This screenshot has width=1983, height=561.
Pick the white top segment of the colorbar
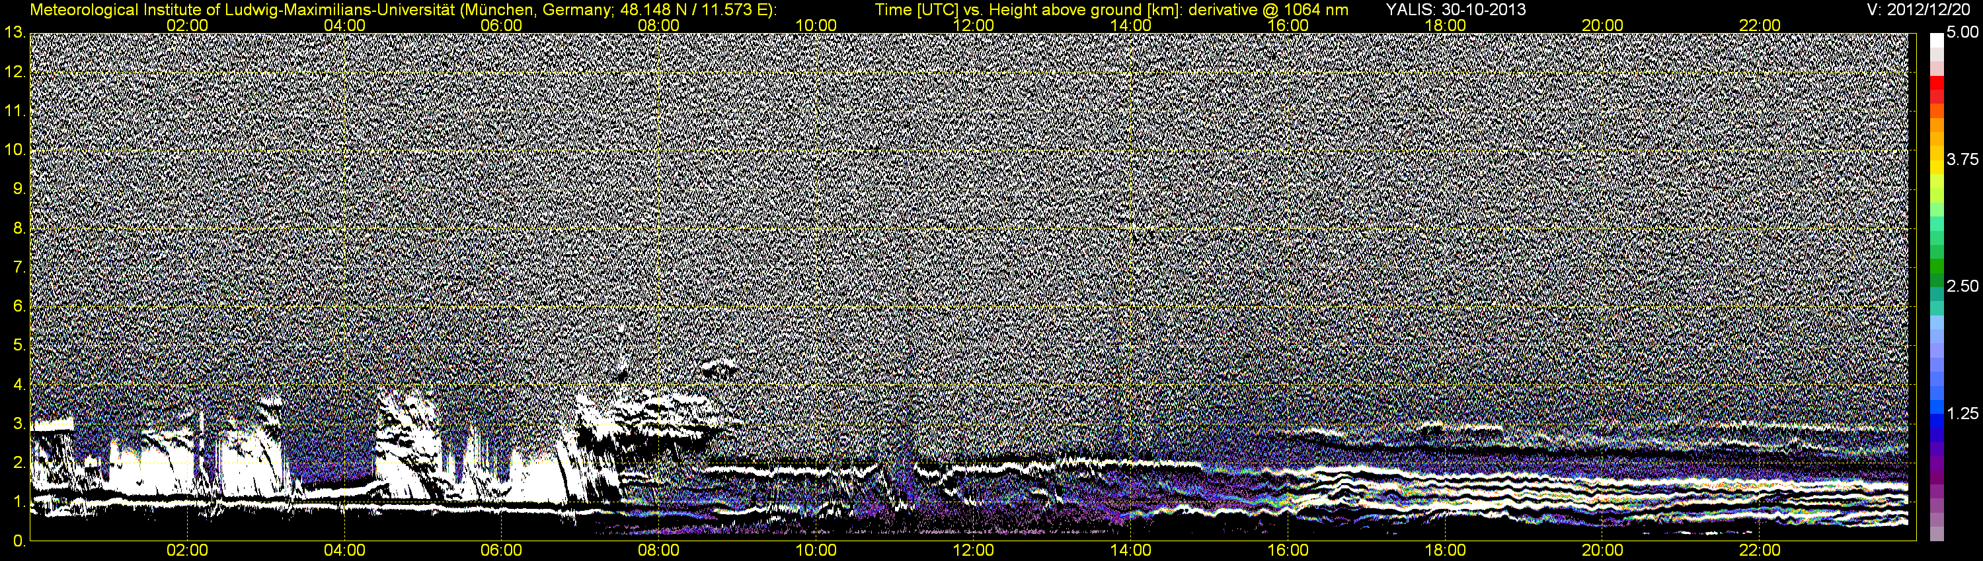(x=1936, y=40)
